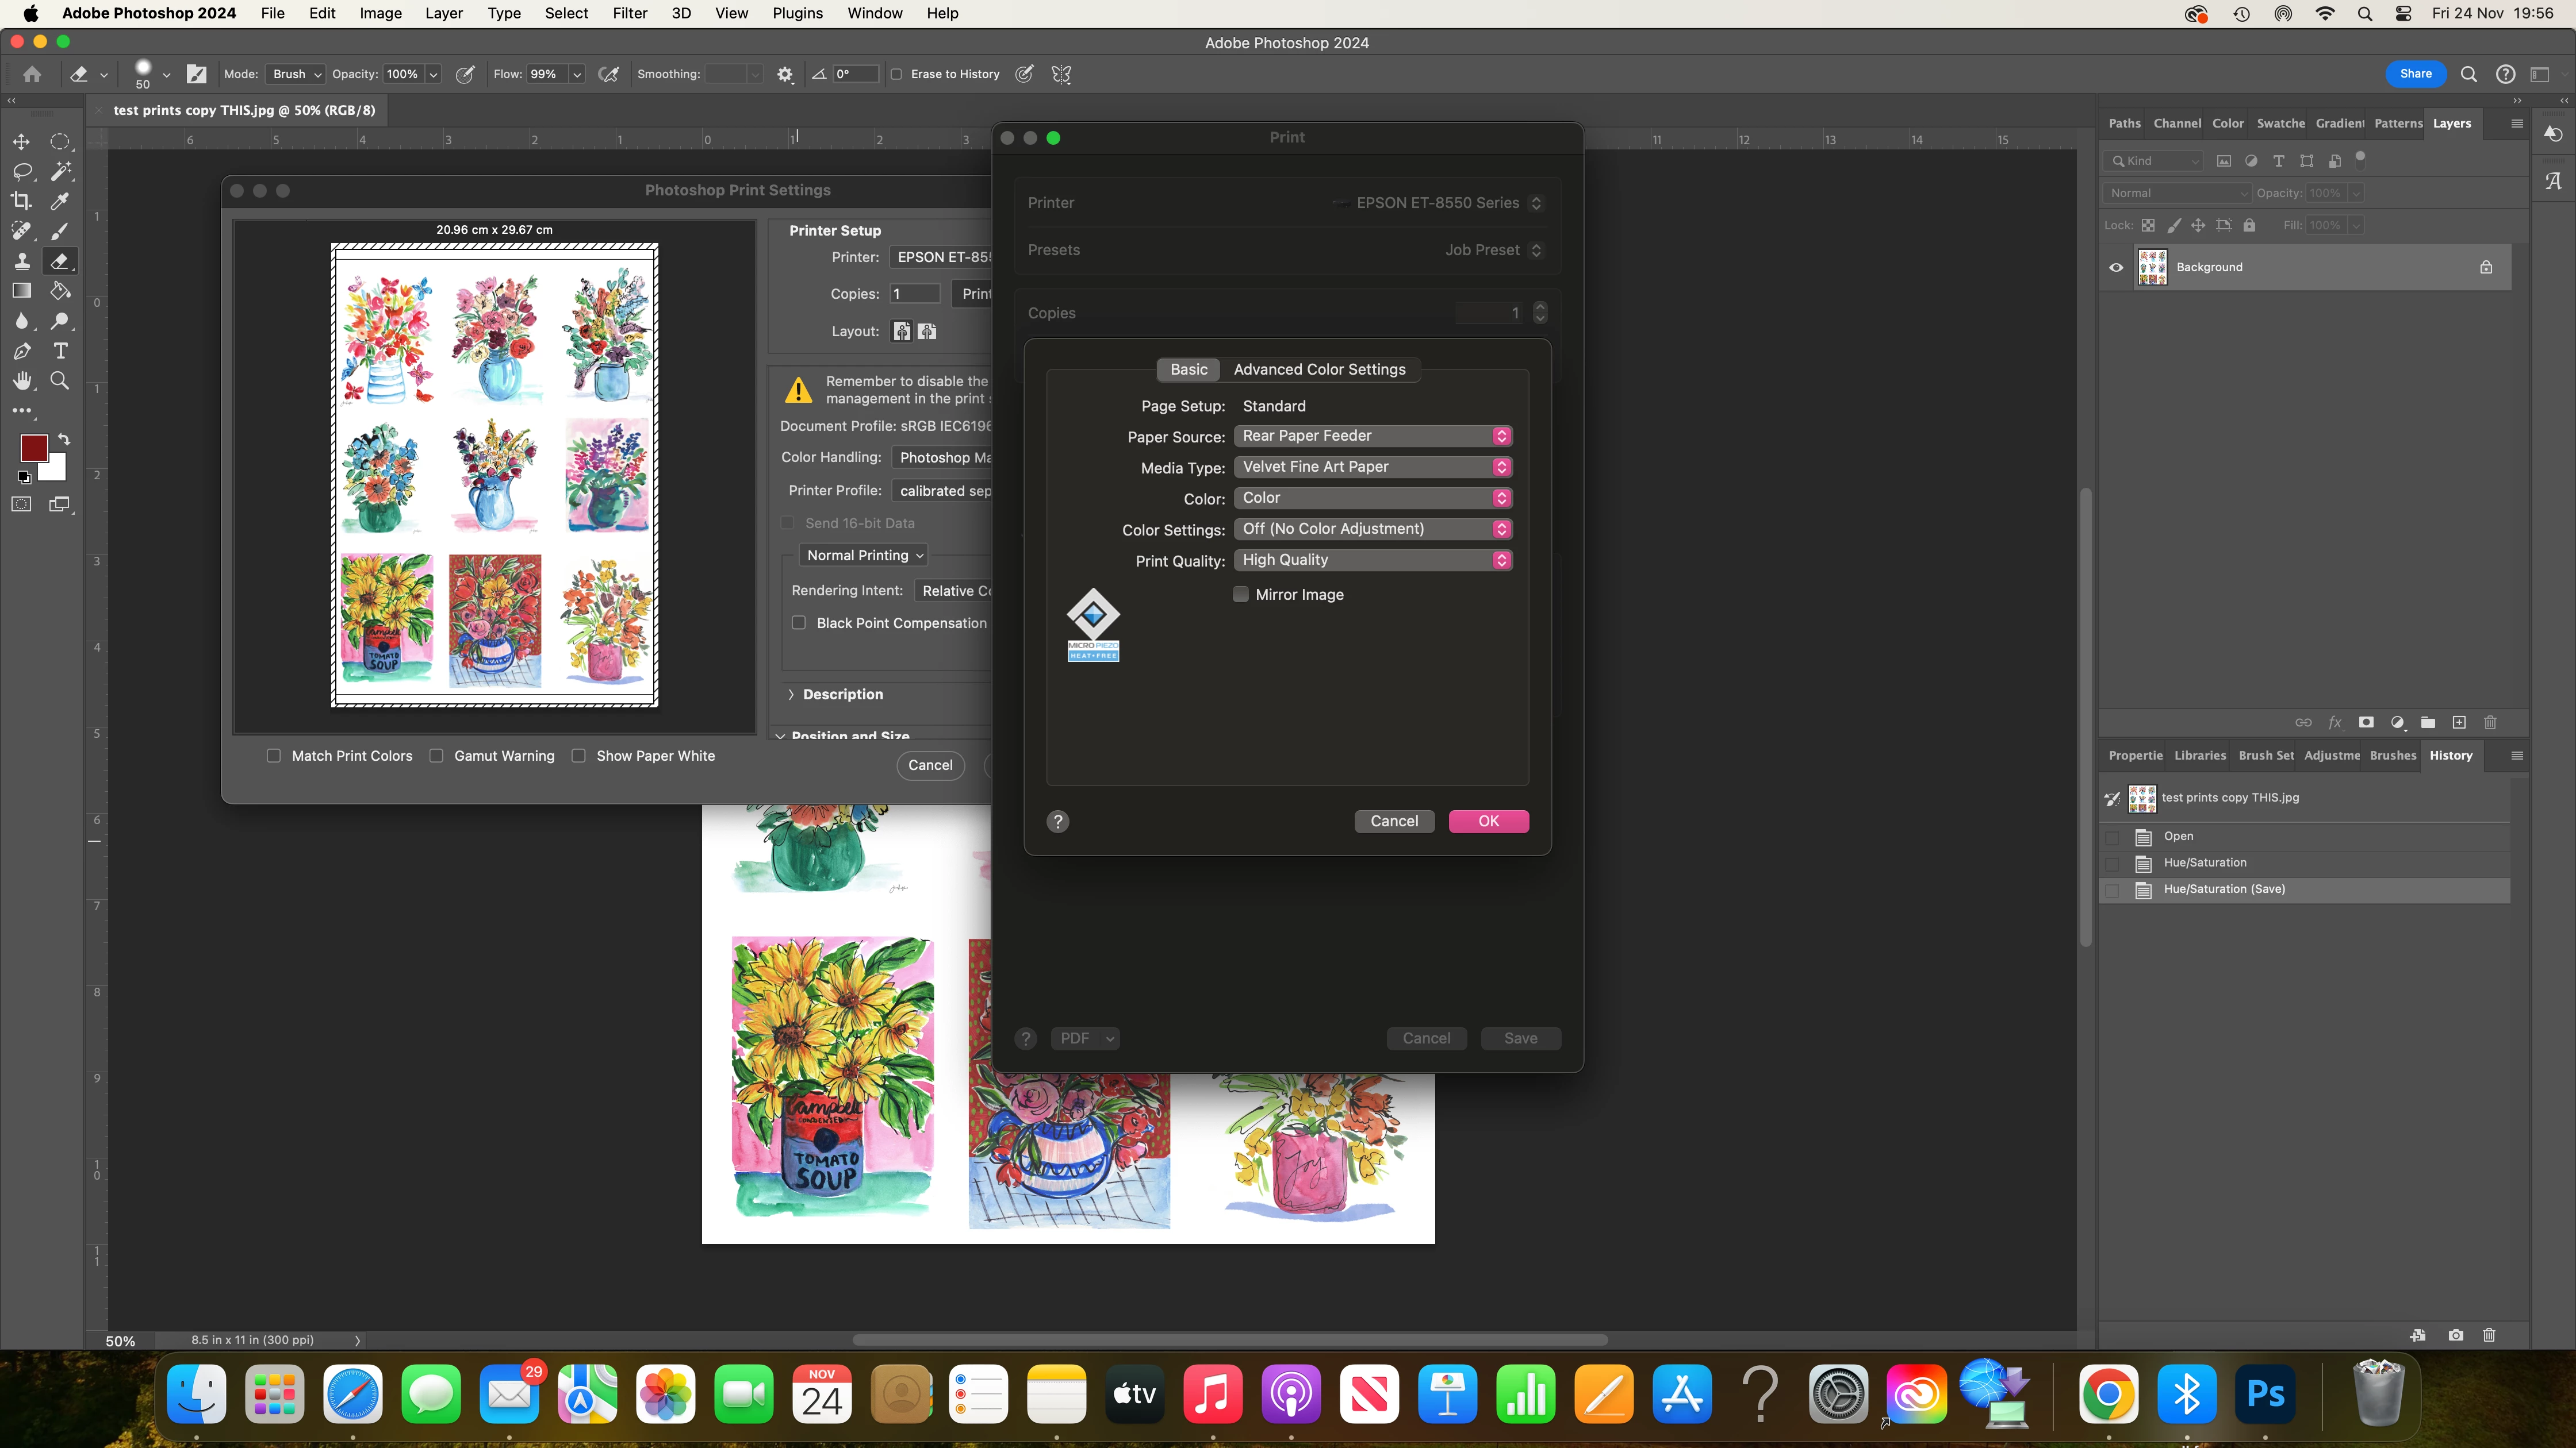Screen dimensions: 2576x1448
Task: Hide the Background layer
Action: [x=2116, y=267]
